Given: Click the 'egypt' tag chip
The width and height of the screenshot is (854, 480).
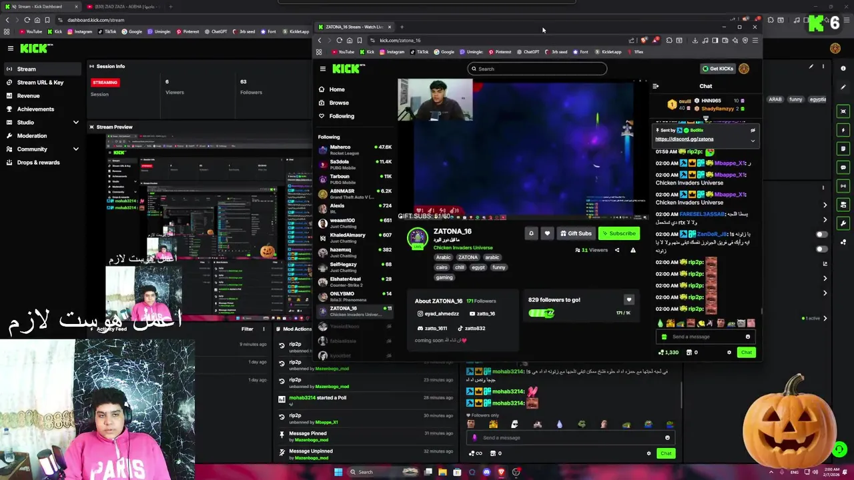Looking at the screenshot, I should 478,267.
